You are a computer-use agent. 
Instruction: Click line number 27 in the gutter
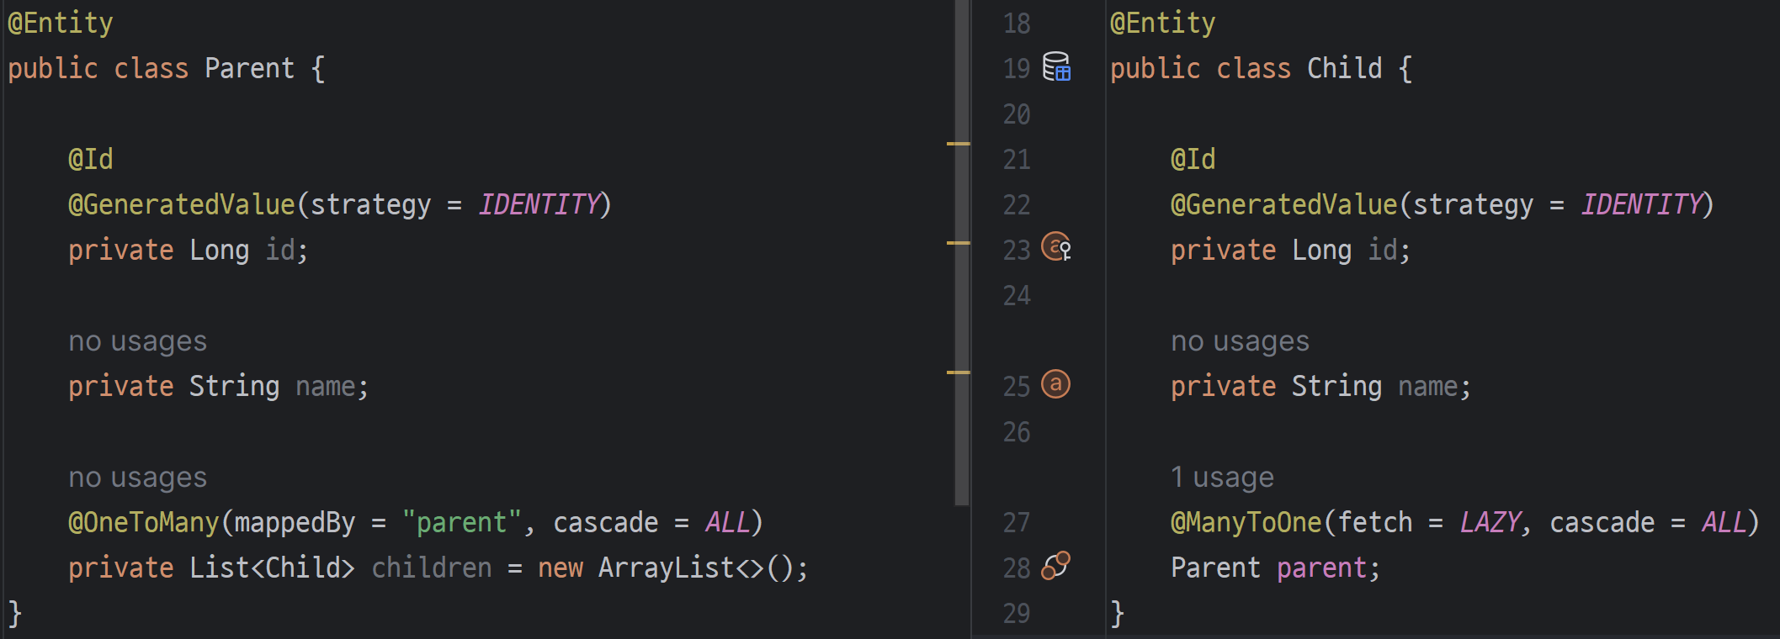tap(1016, 523)
